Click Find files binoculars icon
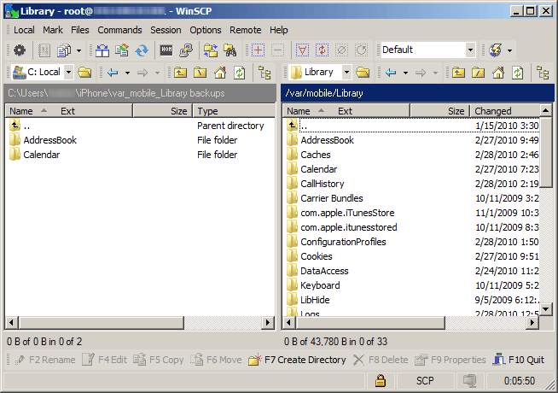558x393 pixels. (230, 50)
